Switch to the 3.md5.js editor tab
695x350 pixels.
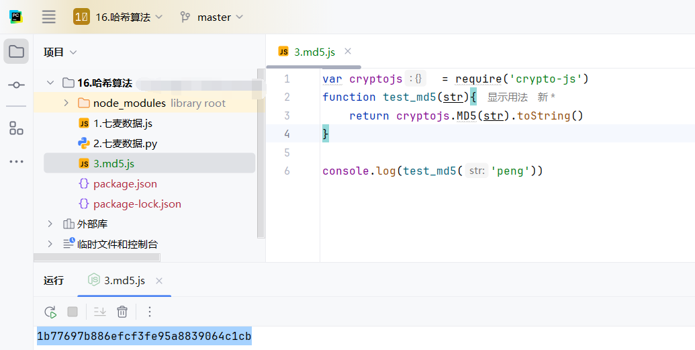pos(314,52)
